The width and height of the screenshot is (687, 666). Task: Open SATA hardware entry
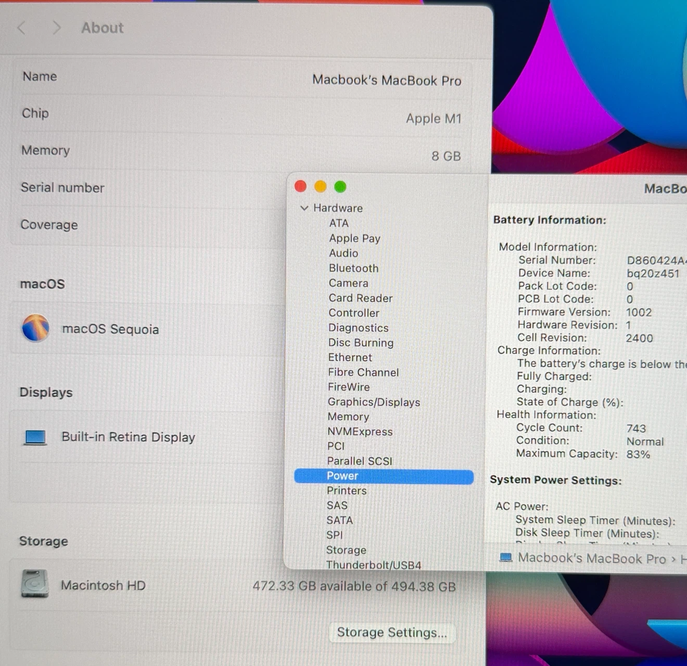pyautogui.click(x=339, y=520)
